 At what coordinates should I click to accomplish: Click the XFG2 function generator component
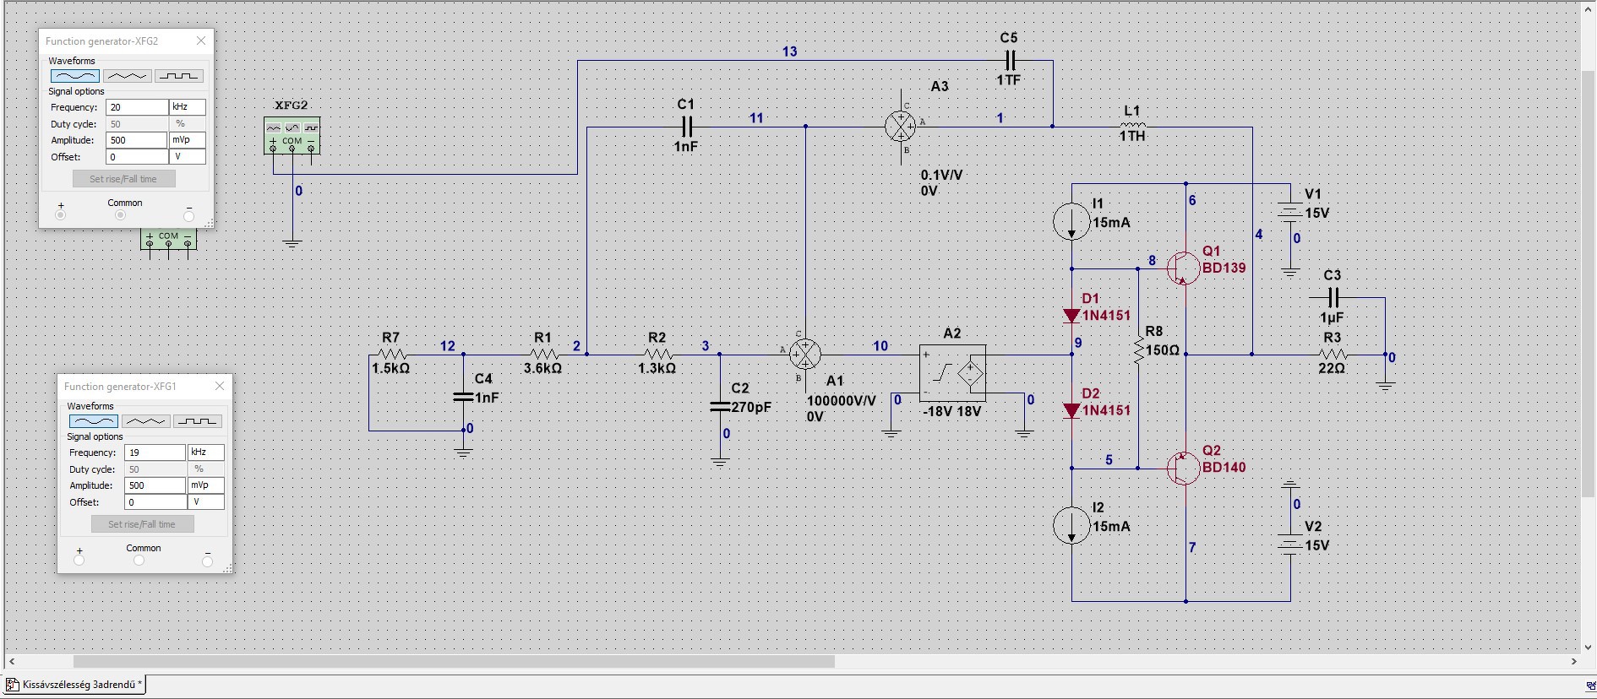[292, 135]
